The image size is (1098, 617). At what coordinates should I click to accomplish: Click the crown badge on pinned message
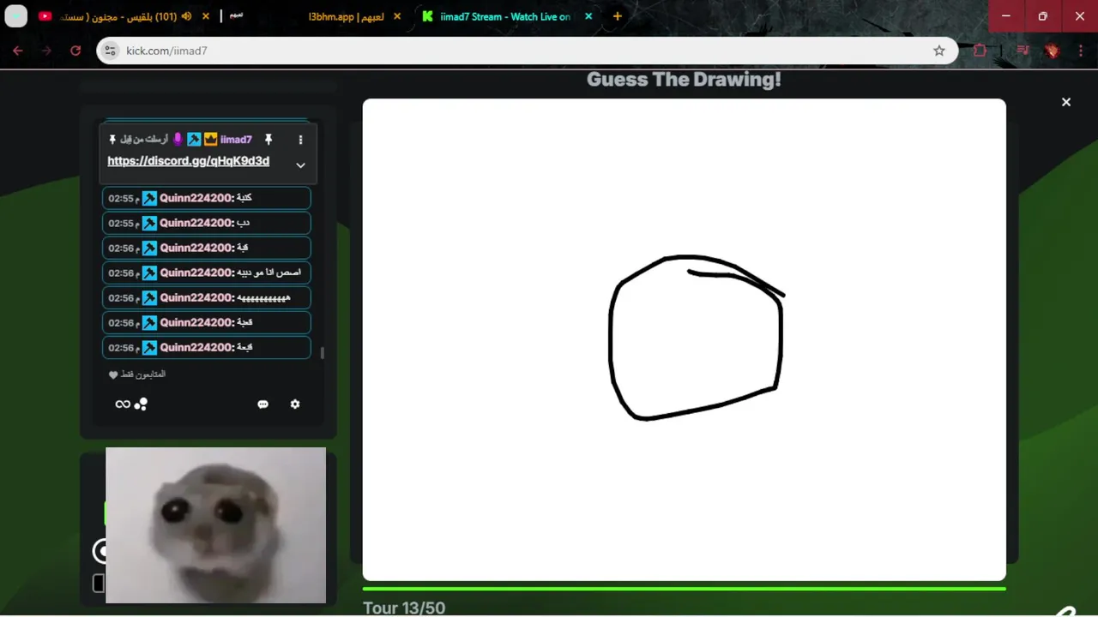210,140
